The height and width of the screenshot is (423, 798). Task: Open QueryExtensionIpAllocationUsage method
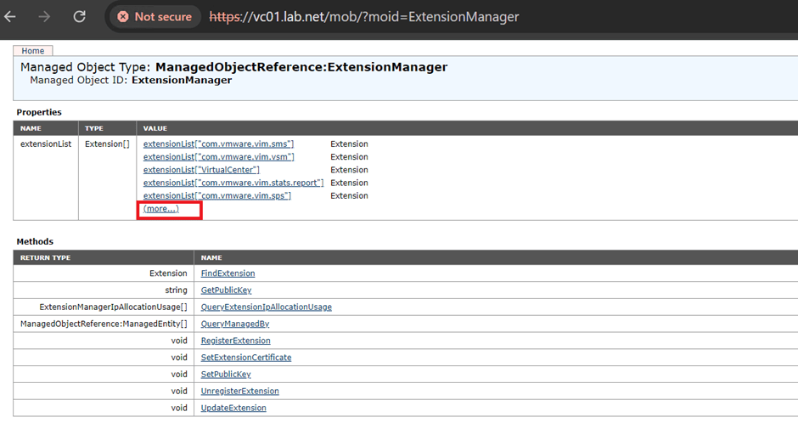pyautogui.click(x=266, y=307)
